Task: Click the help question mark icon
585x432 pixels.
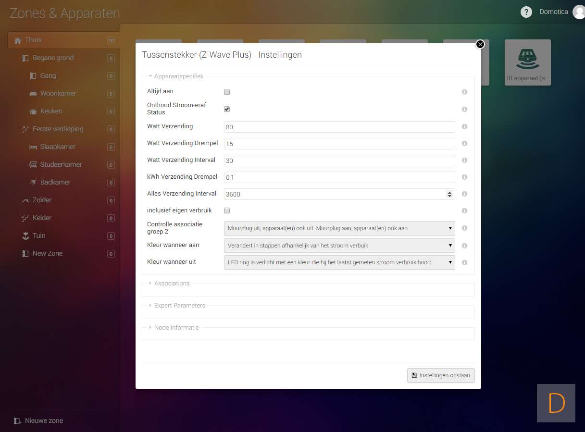Action: tap(526, 12)
